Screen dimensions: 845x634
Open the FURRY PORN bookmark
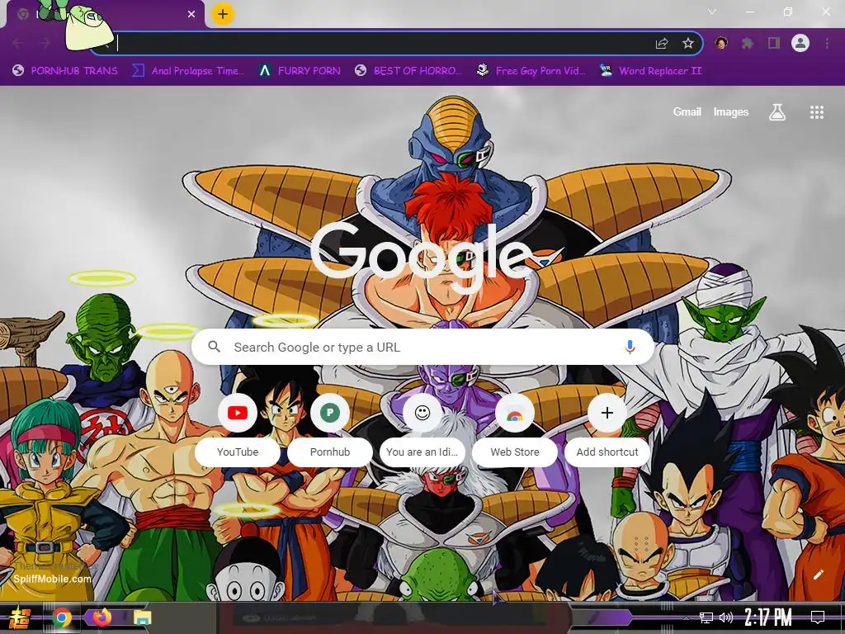point(300,71)
